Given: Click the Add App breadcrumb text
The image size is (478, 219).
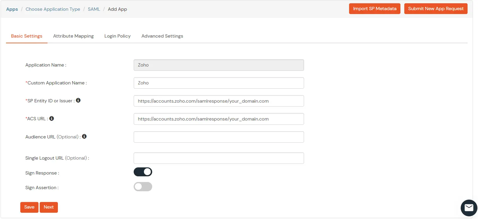Looking at the screenshot, I should 118,9.
